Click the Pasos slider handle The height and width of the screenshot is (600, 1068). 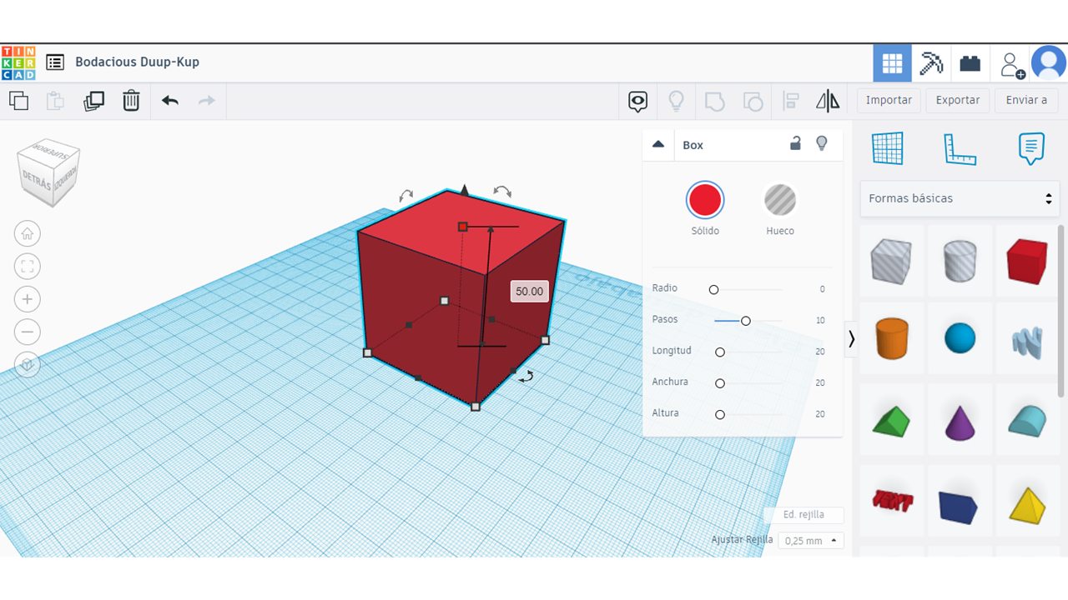pyautogui.click(x=746, y=321)
